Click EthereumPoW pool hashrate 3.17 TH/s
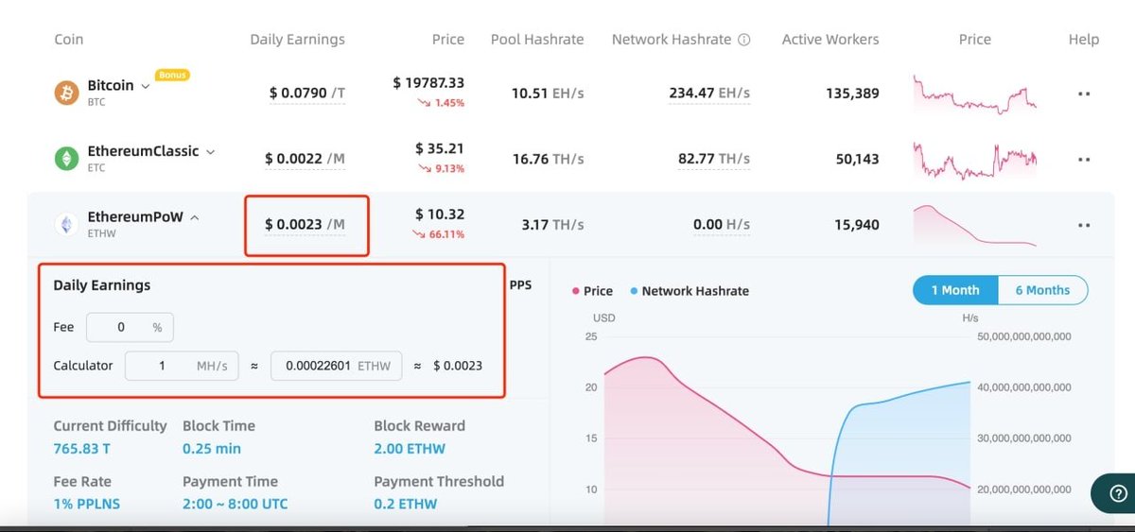This screenshot has width=1135, height=532. [553, 225]
